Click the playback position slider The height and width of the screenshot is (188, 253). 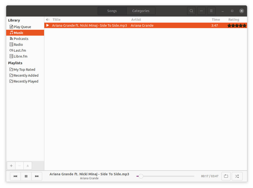[165, 176]
